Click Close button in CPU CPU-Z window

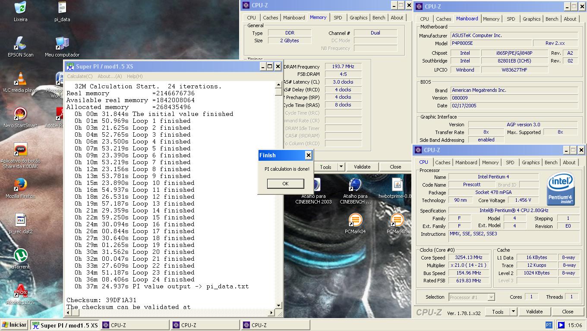(568, 312)
